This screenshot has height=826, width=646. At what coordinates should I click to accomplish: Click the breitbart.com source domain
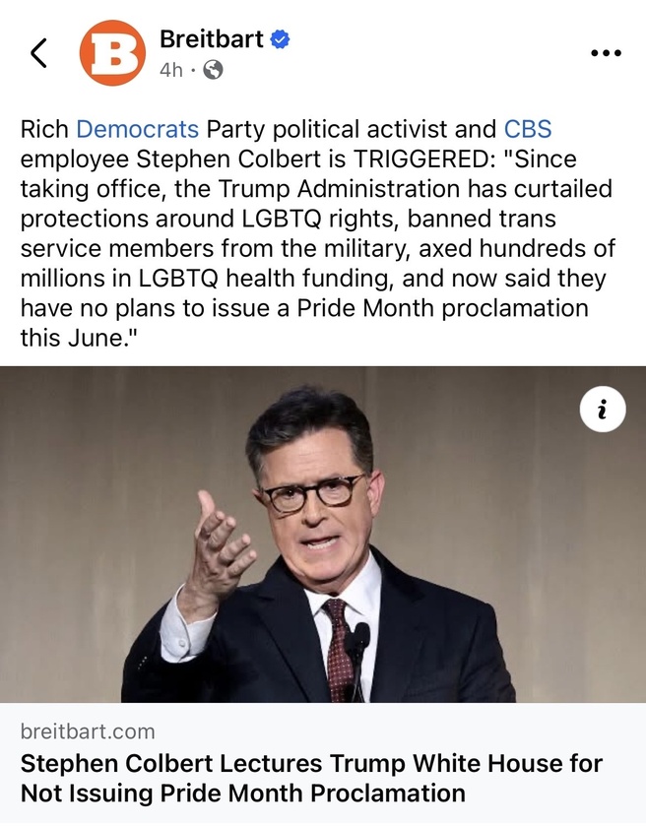point(88,731)
